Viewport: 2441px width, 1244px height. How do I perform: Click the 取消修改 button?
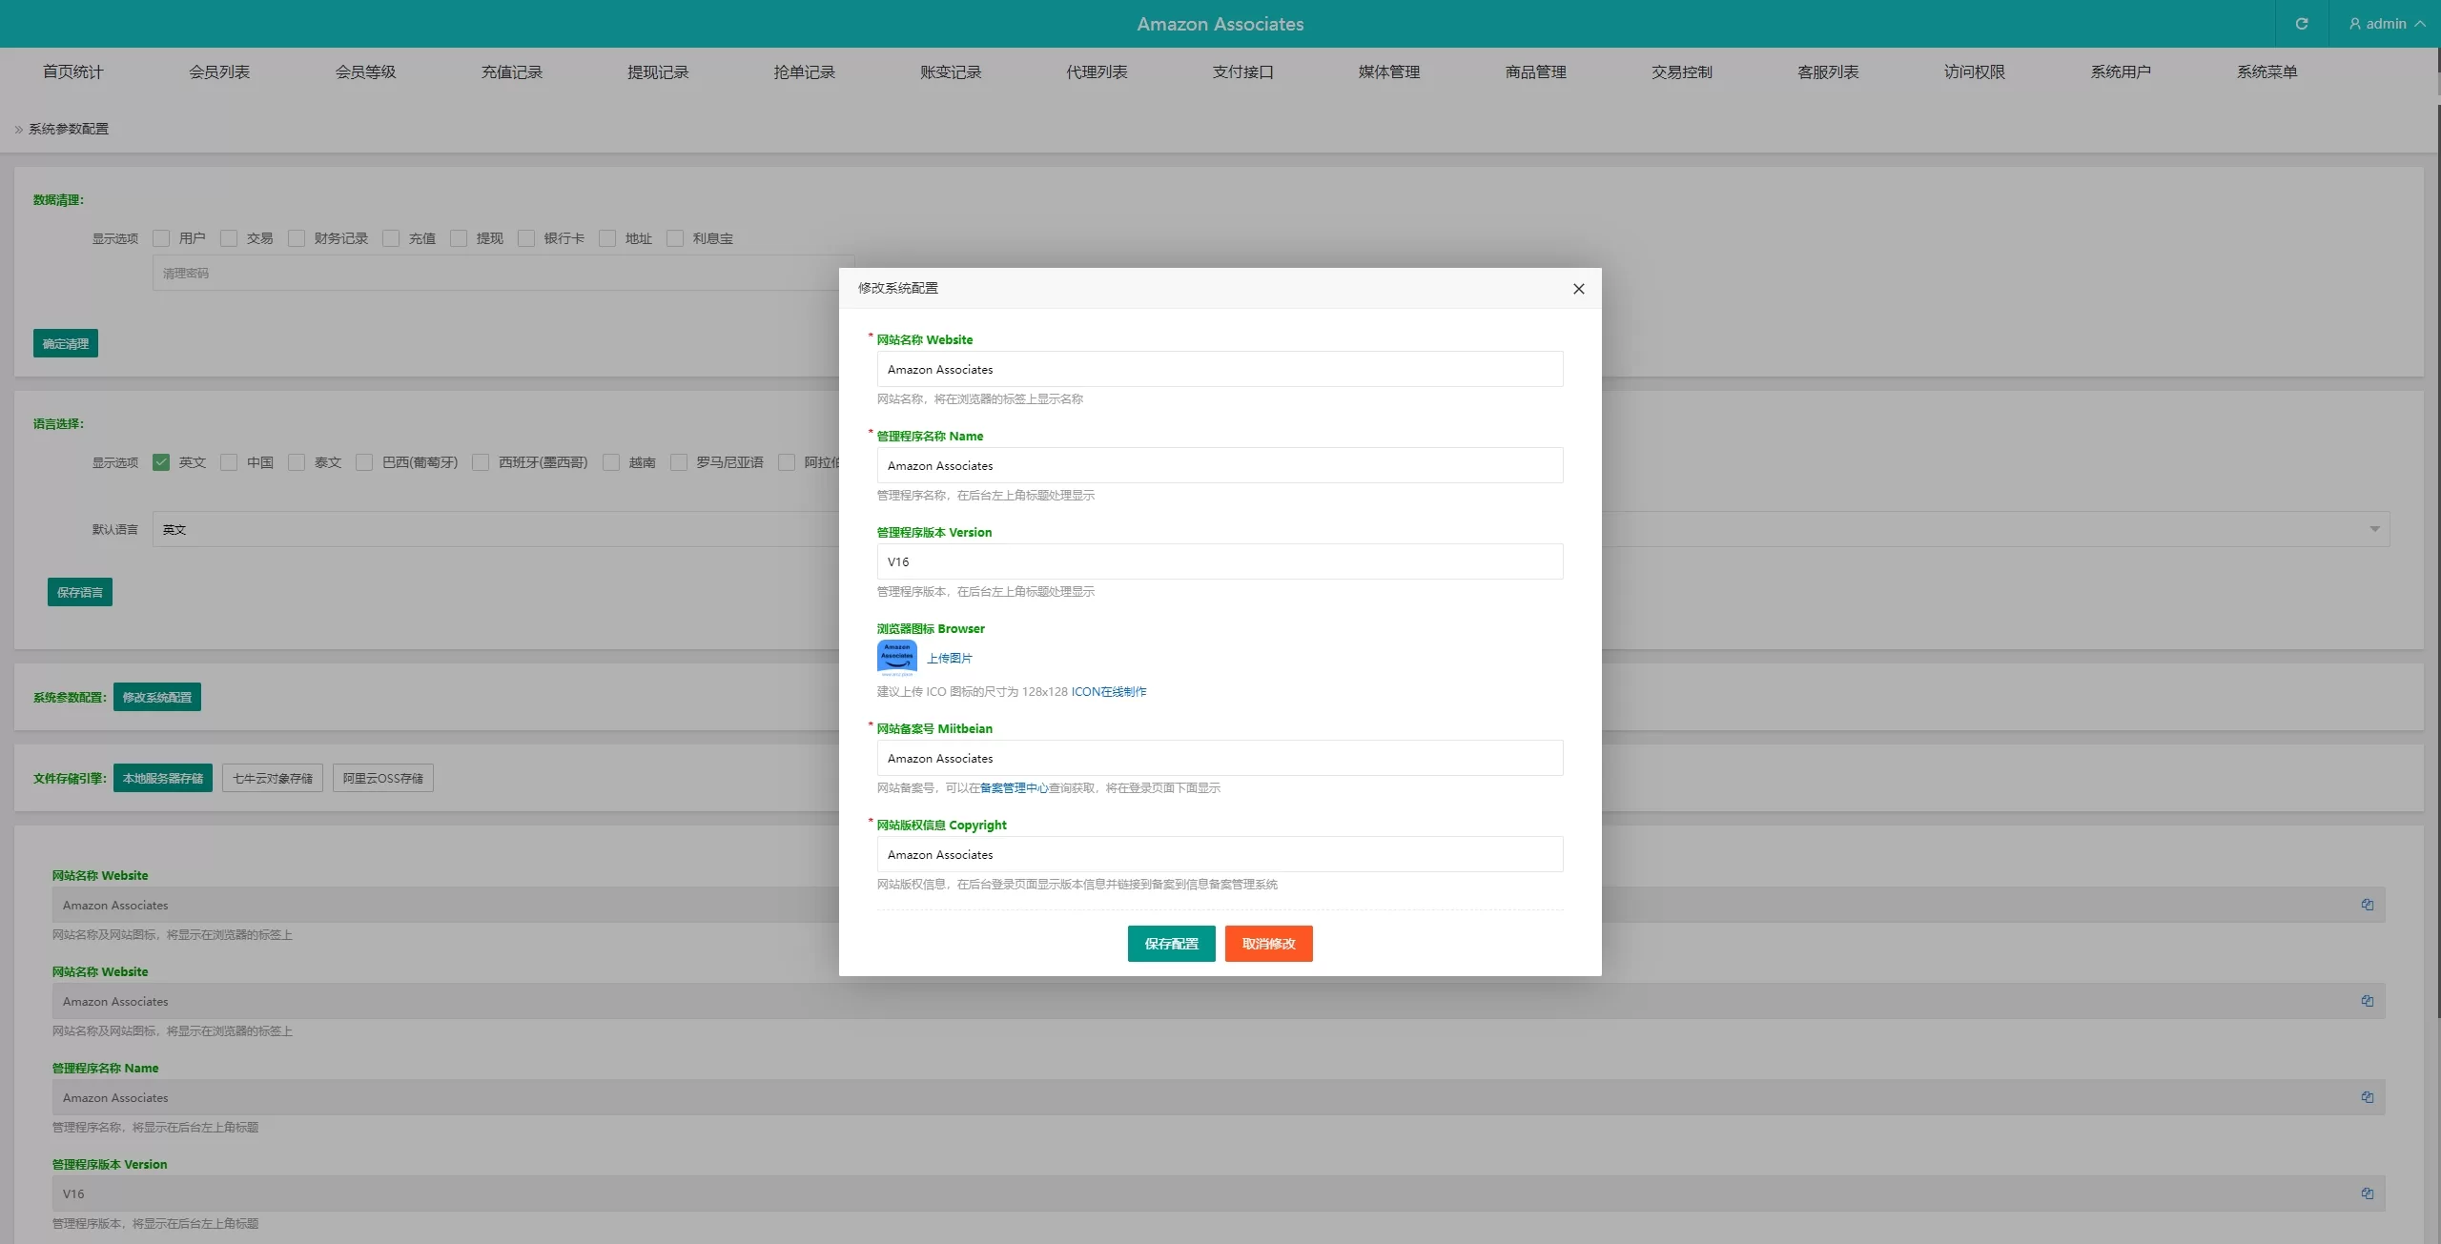1268,944
